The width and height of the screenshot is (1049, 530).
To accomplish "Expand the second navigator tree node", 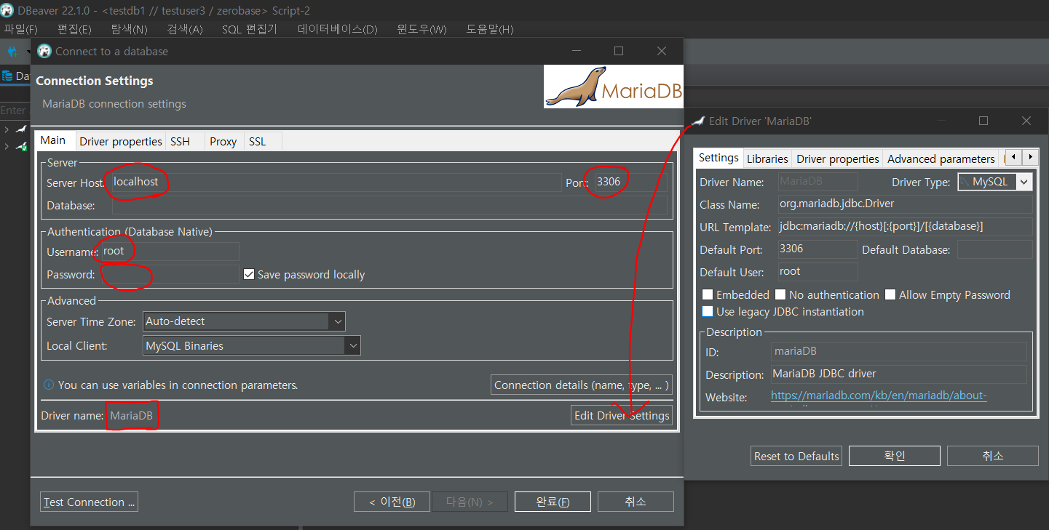I will [6, 147].
